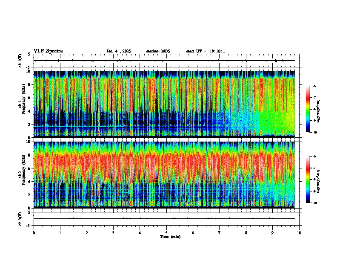Click the ch.1 colorbar "log(PSD)(V²/Hz)" label
Screen dimensions: 337x261
(319, 111)
